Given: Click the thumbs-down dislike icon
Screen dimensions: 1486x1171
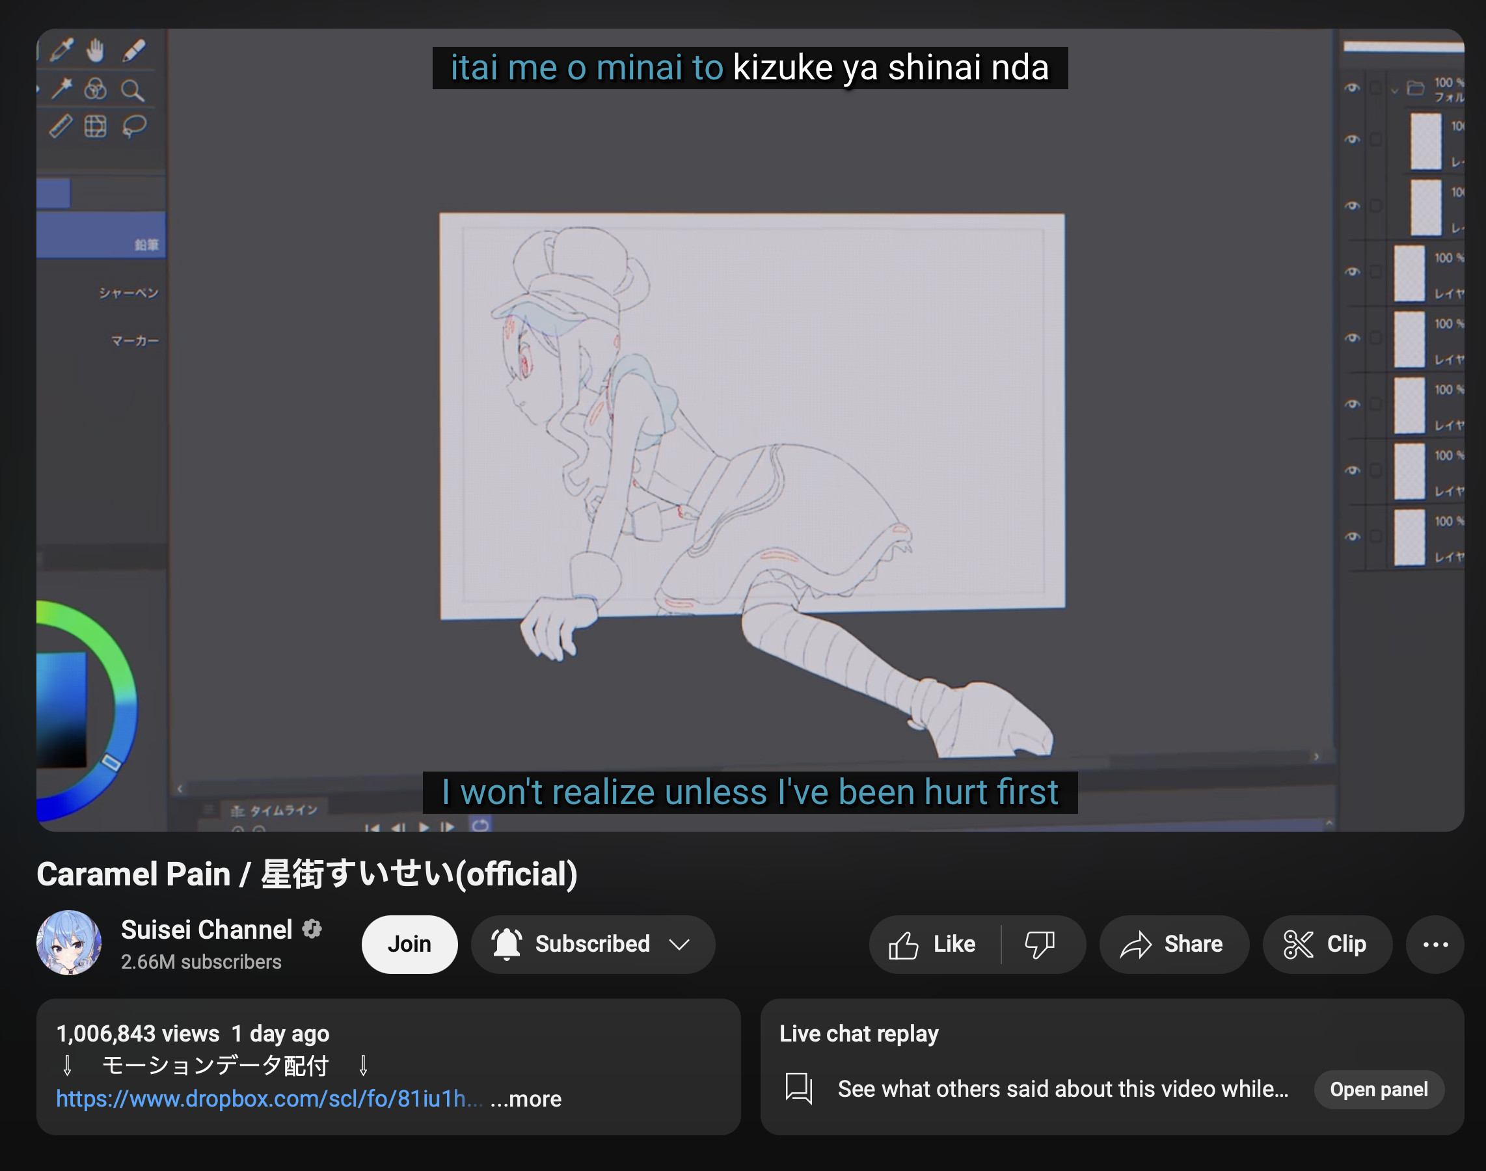Looking at the screenshot, I should [1039, 944].
